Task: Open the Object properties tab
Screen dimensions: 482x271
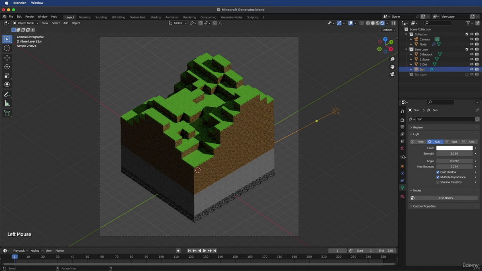Action: click(402, 166)
